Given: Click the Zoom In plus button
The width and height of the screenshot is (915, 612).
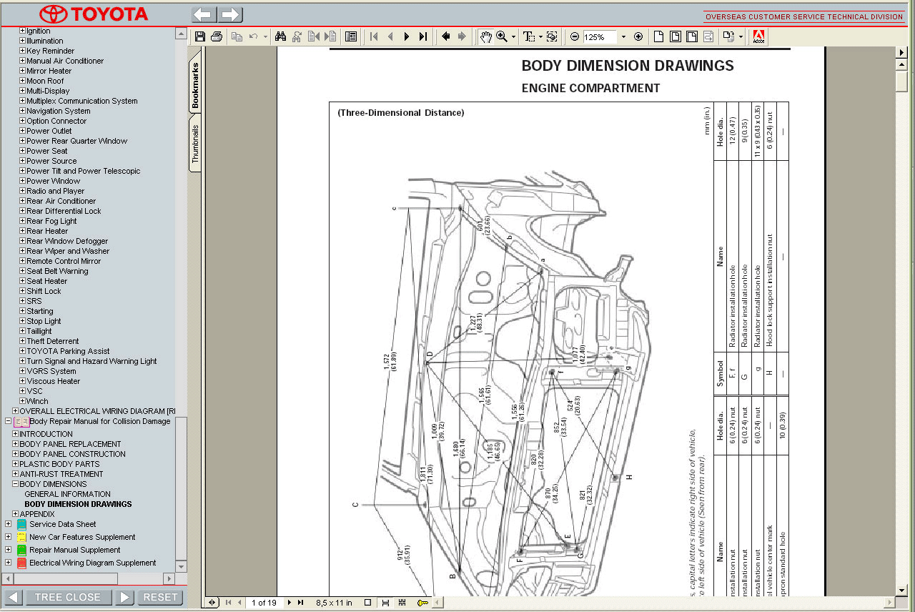Looking at the screenshot, I should (x=638, y=36).
